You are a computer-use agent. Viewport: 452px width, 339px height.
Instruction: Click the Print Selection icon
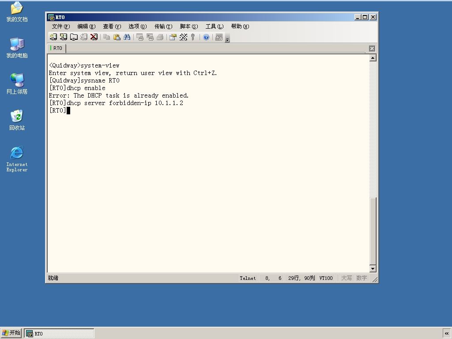(150, 37)
